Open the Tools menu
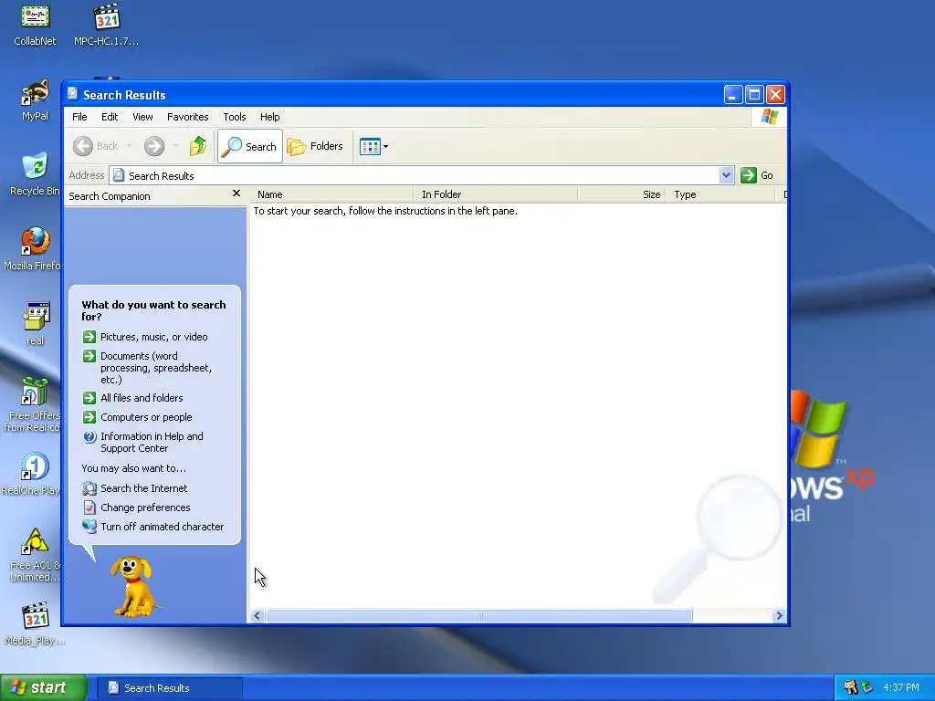The width and height of the screenshot is (935, 701). 235,117
